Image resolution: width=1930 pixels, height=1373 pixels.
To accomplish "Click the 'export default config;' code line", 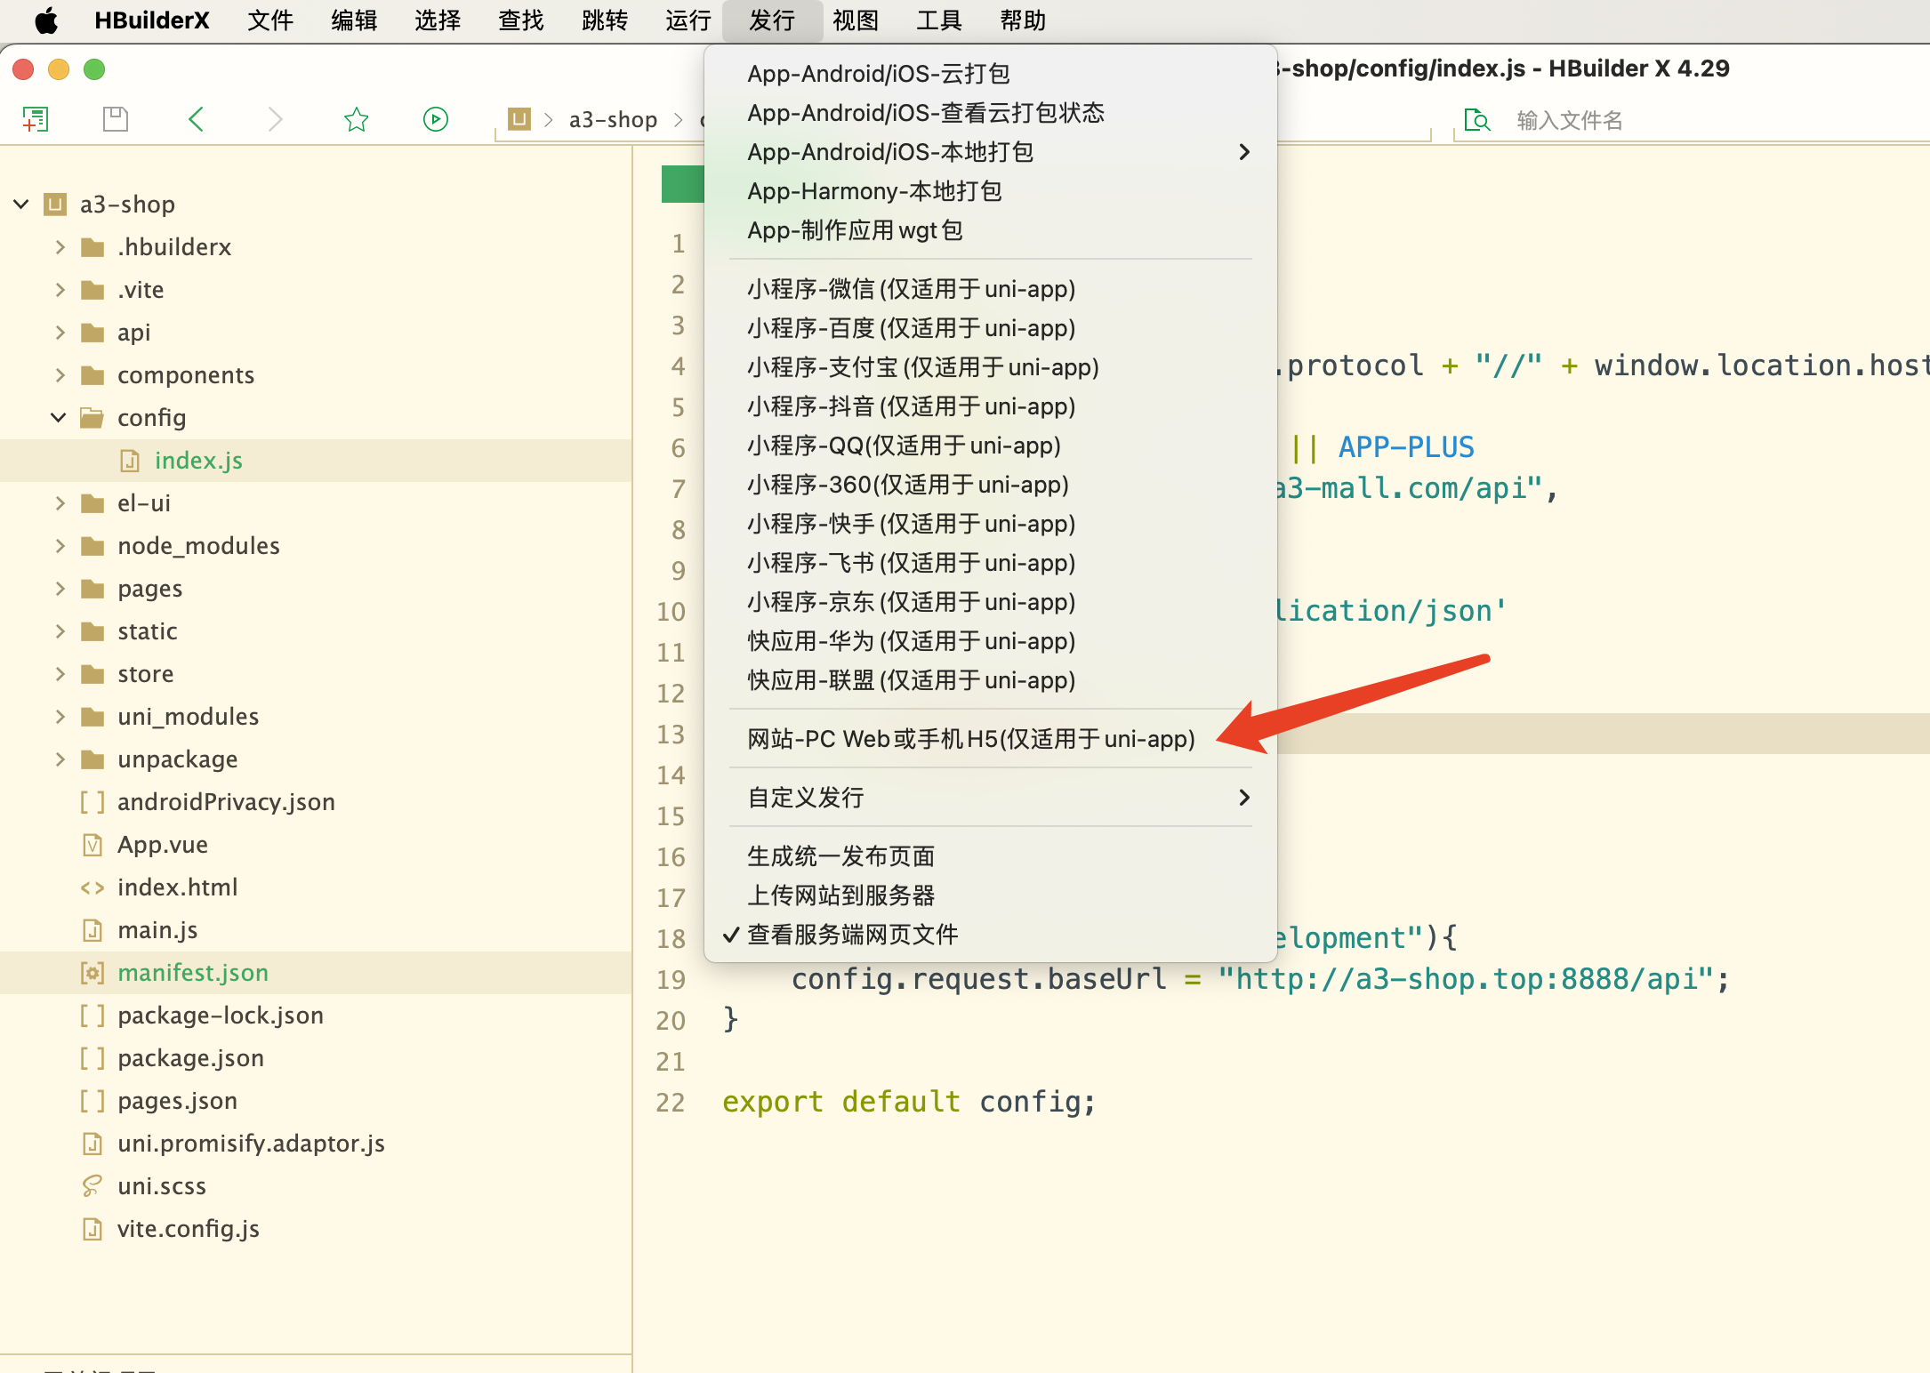I will (x=909, y=1103).
